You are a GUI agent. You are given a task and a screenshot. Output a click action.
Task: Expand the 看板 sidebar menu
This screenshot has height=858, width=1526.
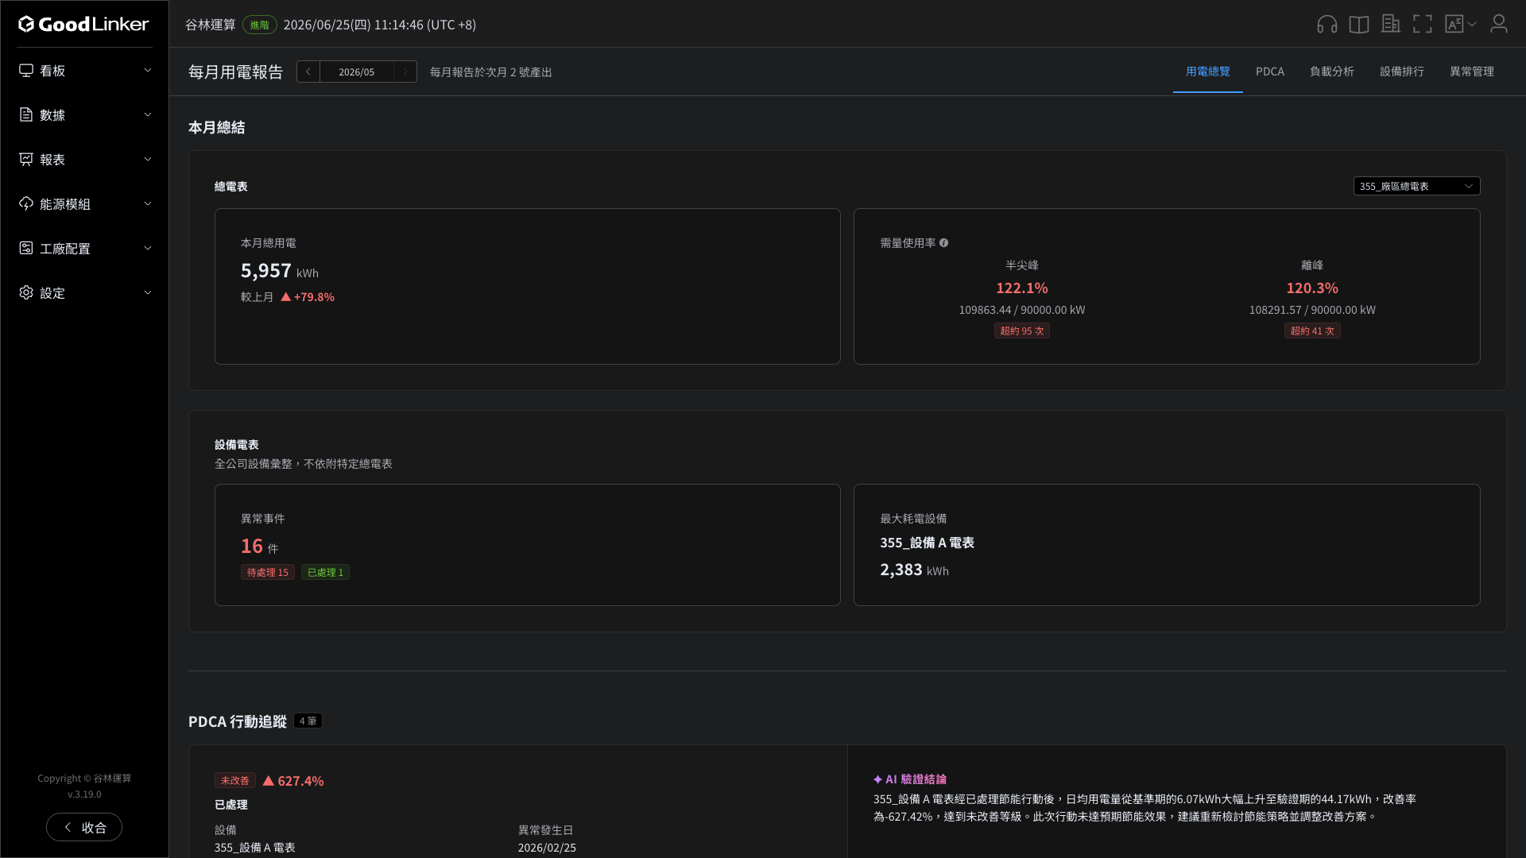[x=148, y=71]
